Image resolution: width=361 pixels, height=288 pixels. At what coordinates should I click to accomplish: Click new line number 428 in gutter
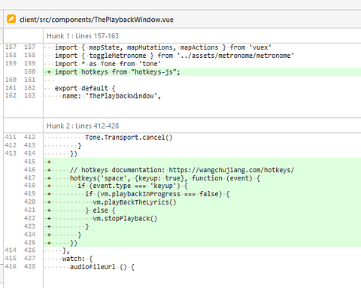pyautogui.click(x=30, y=266)
